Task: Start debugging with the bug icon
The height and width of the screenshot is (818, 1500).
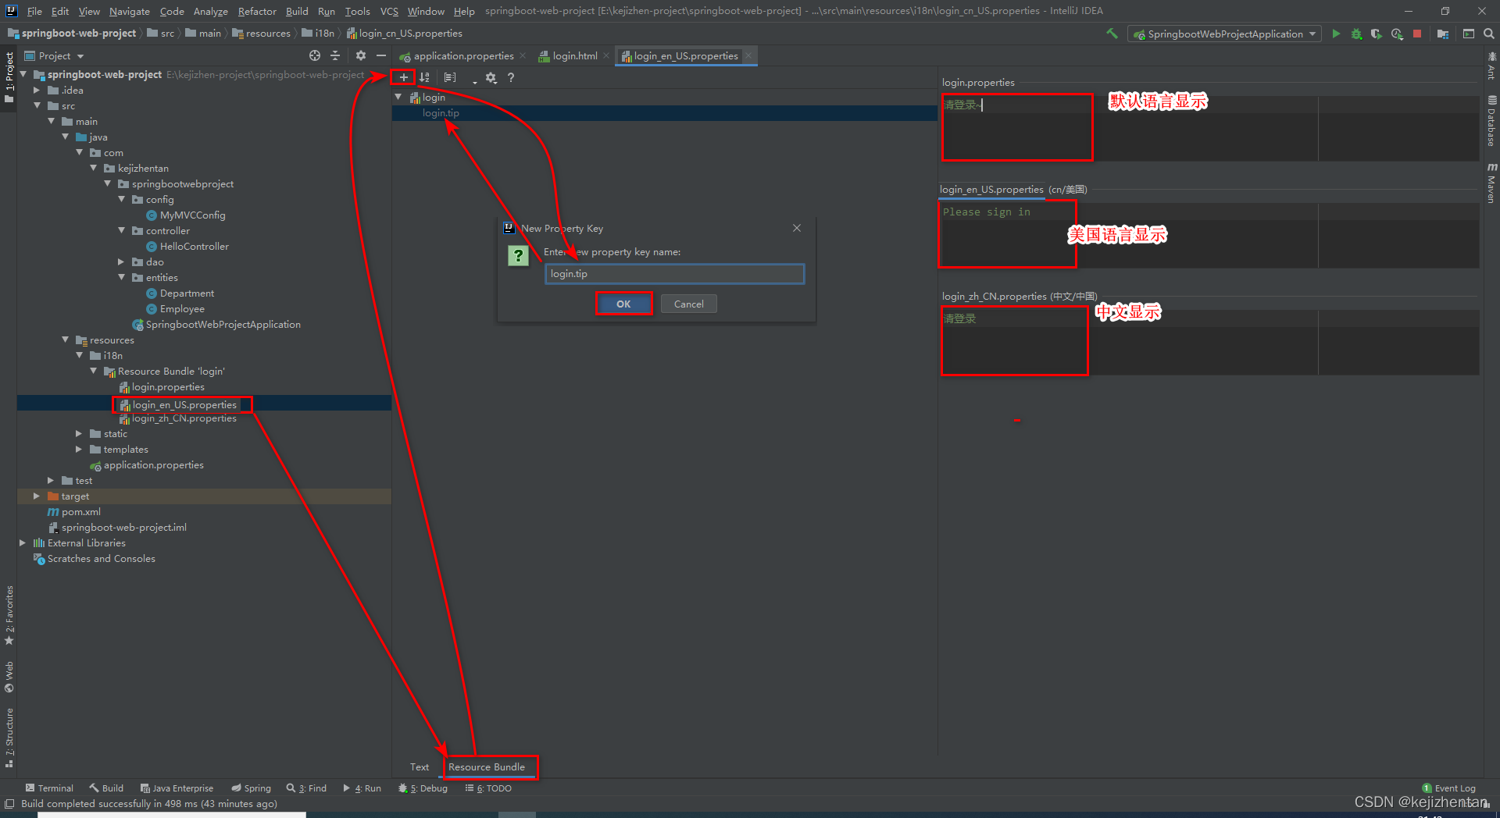Action: pyautogui.click(x=1356, y=34)
